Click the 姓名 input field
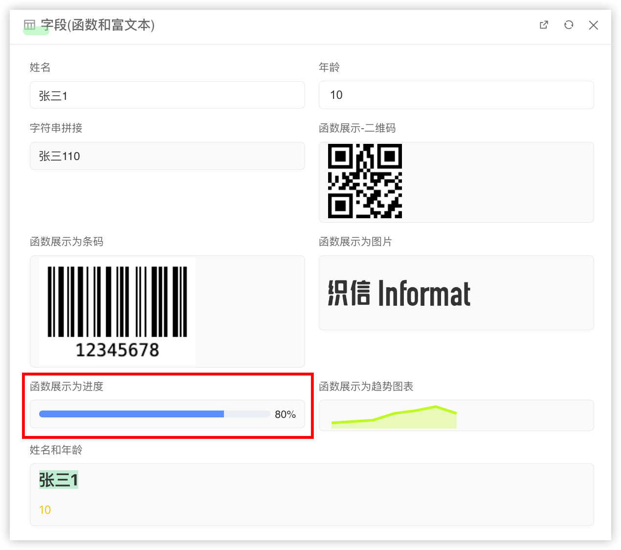 click(x=167, y=95)
